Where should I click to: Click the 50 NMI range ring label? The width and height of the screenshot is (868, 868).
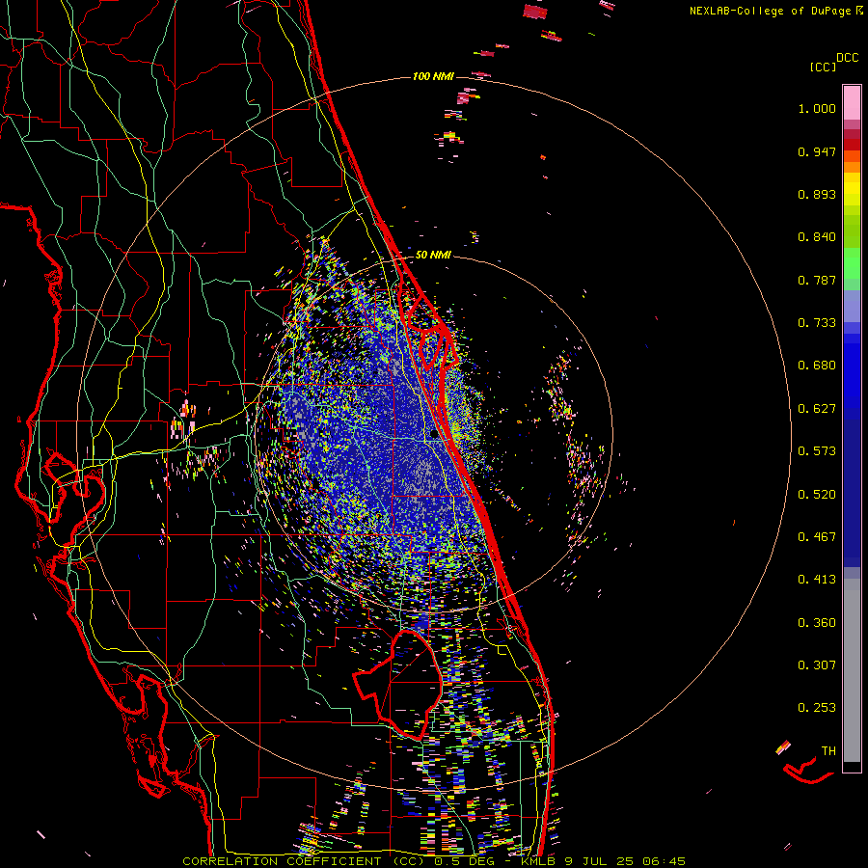tap(433, 256)
